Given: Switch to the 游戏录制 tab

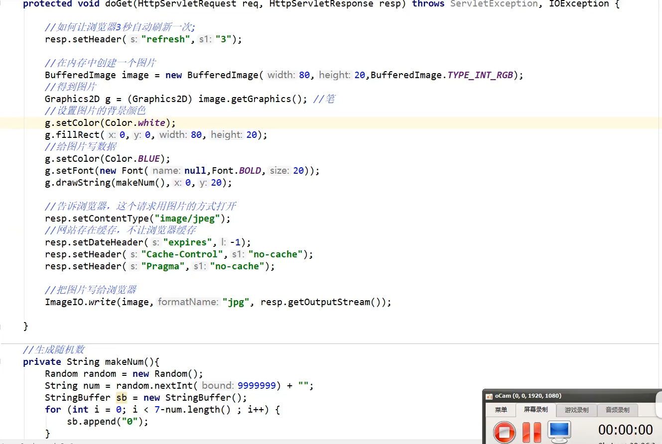Looking at the screenshot, I should click(577, 410).
